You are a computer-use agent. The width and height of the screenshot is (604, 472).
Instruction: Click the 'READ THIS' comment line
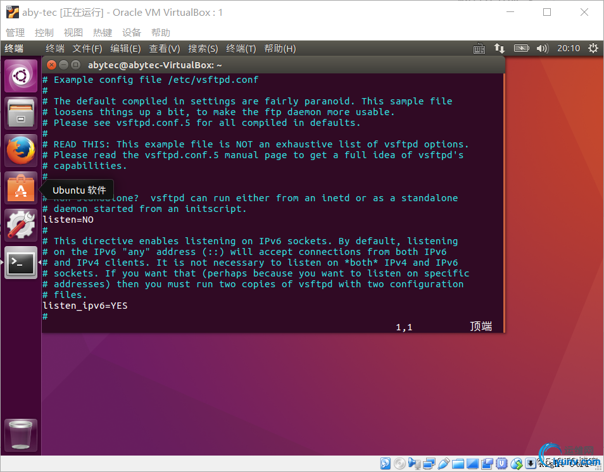255,144
